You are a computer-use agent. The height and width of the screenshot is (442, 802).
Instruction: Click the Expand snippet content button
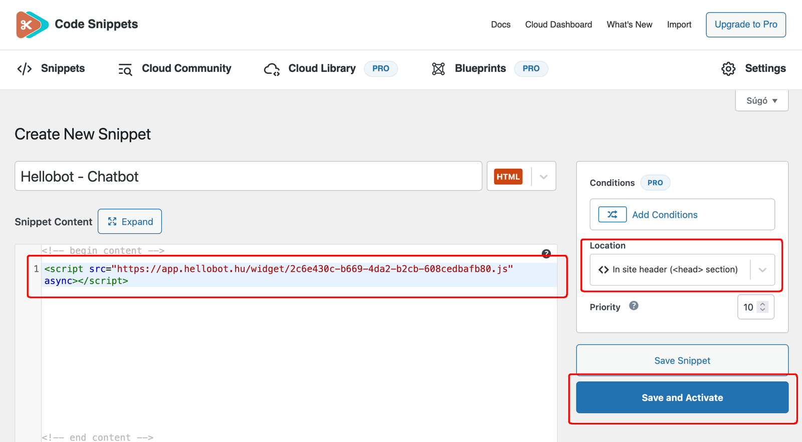click(130, 222)
